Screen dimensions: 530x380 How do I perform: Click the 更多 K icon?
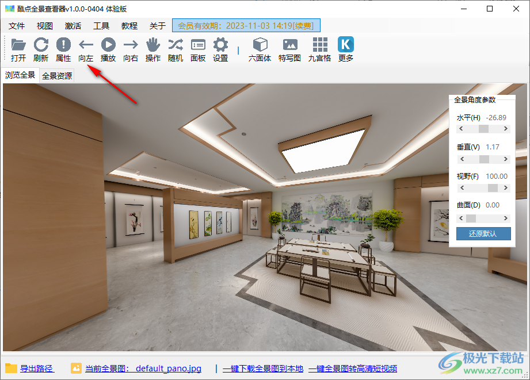(x=346, y=45)
